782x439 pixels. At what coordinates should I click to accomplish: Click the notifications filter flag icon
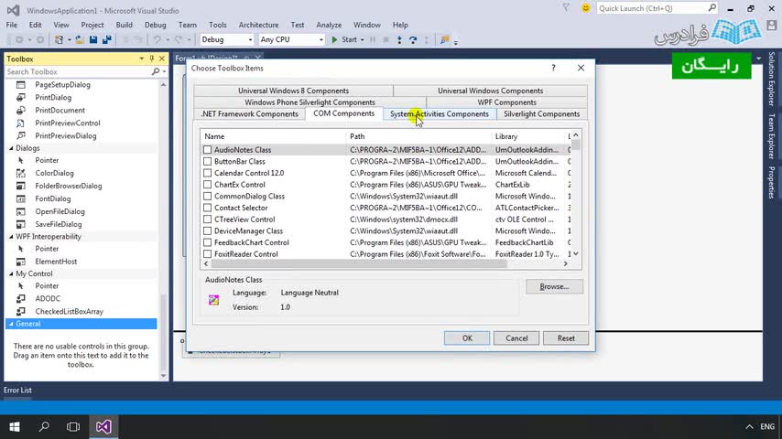(x=566, y=8)
